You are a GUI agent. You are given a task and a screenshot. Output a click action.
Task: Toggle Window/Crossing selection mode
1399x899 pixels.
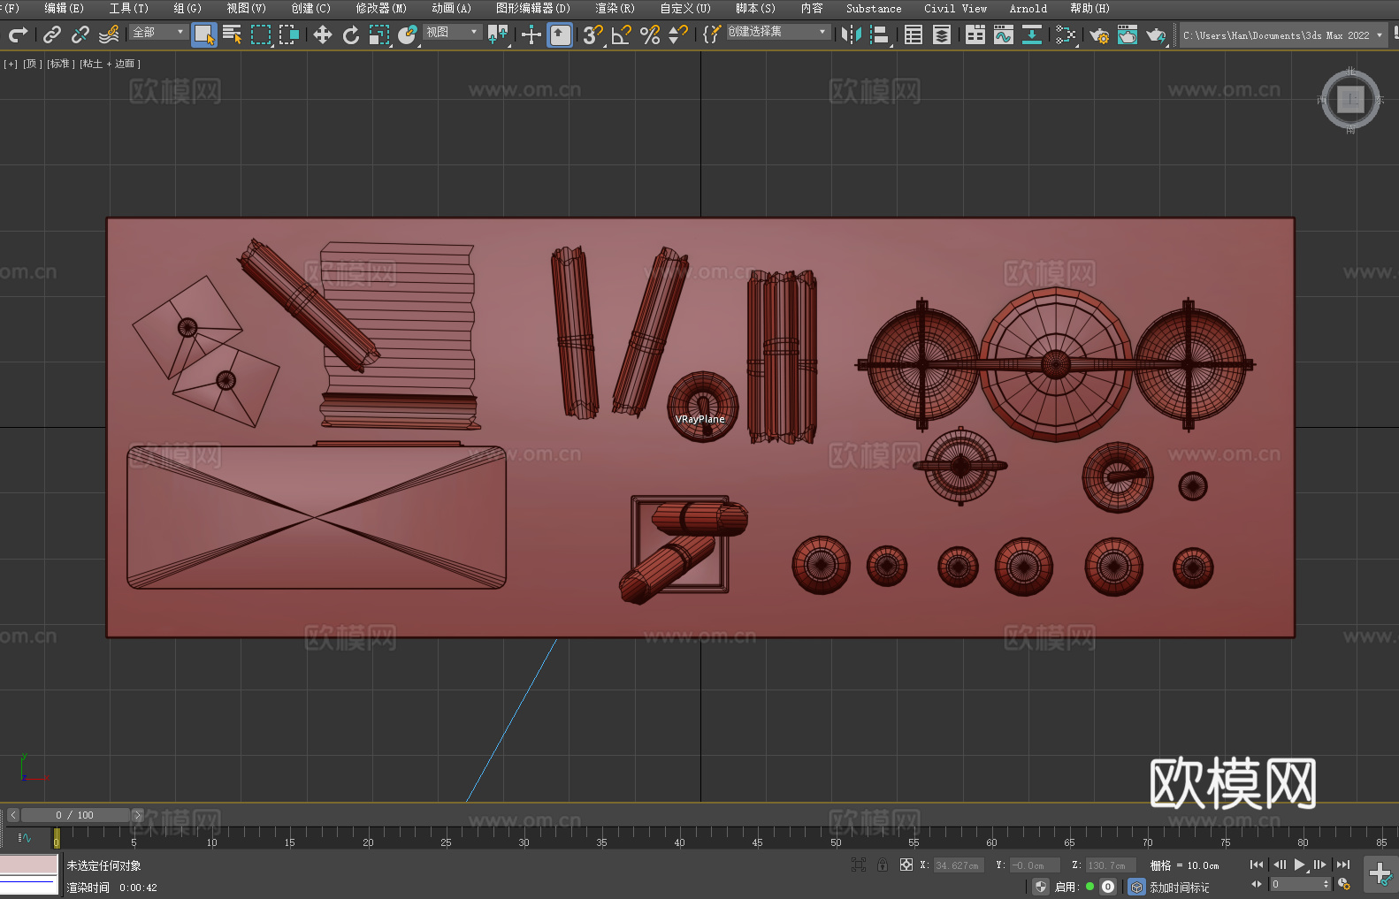[x=289, y=34]
